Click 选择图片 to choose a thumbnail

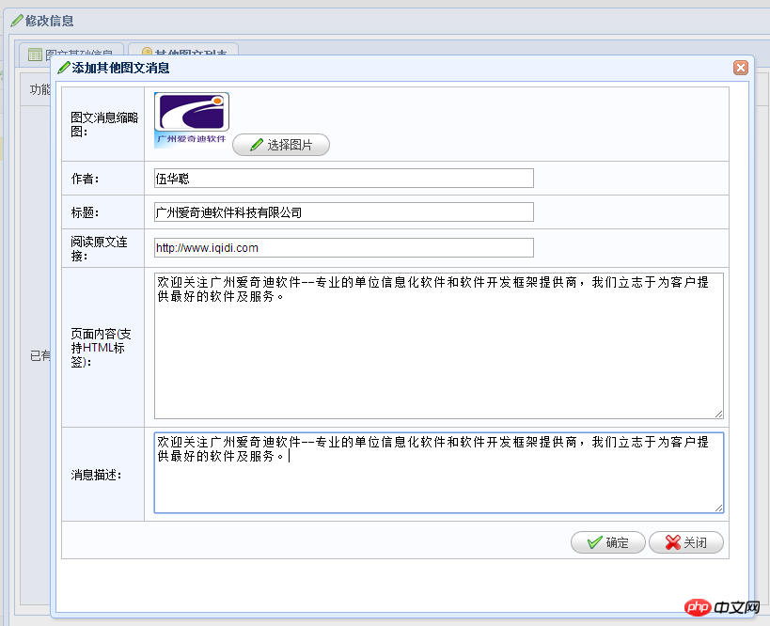click(280, 144)
